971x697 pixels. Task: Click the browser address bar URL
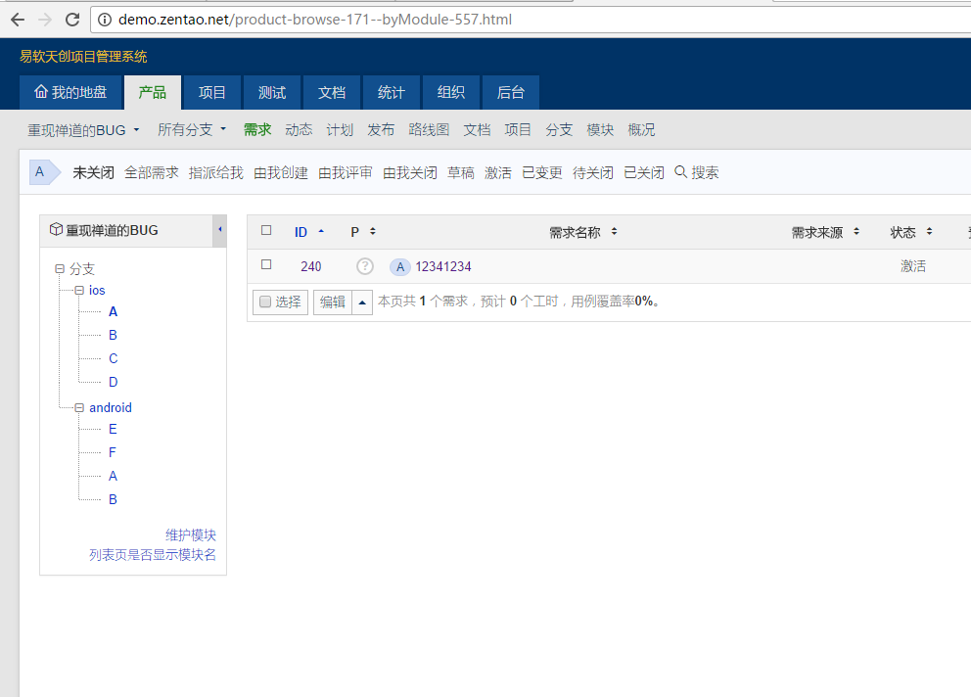[315, 20]
